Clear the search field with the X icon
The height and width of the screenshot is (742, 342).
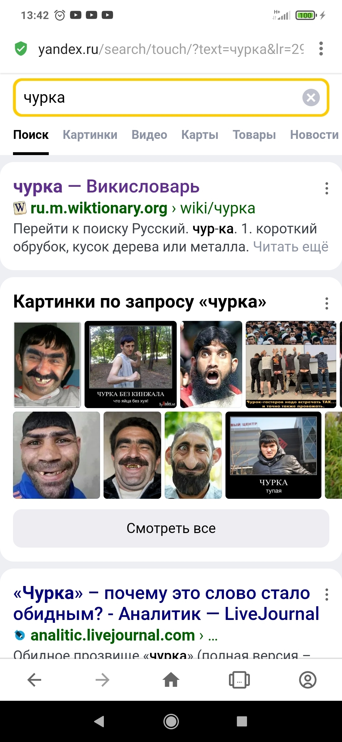[x=311, y=97]
